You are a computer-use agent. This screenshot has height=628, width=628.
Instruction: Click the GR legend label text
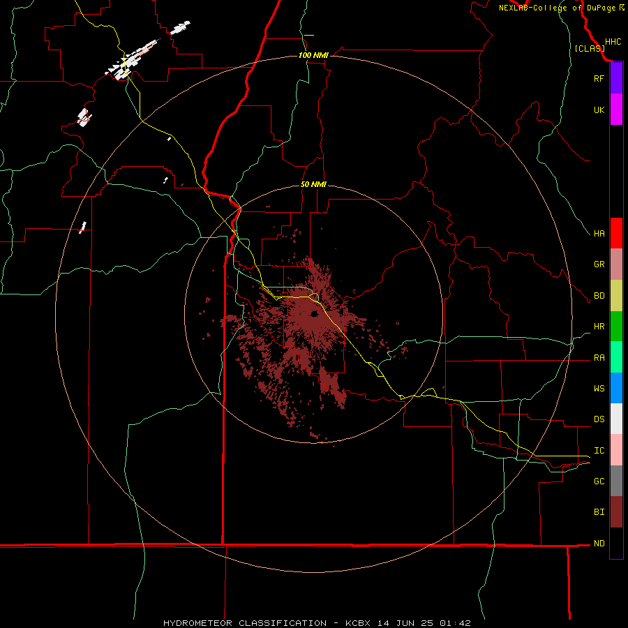pyautogui.click(x=599, y=264)
